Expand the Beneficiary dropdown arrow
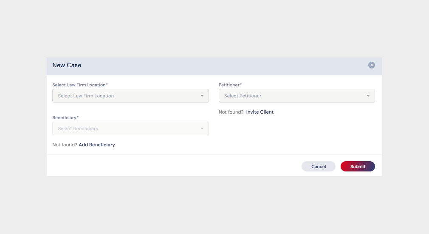 (202, 128)
